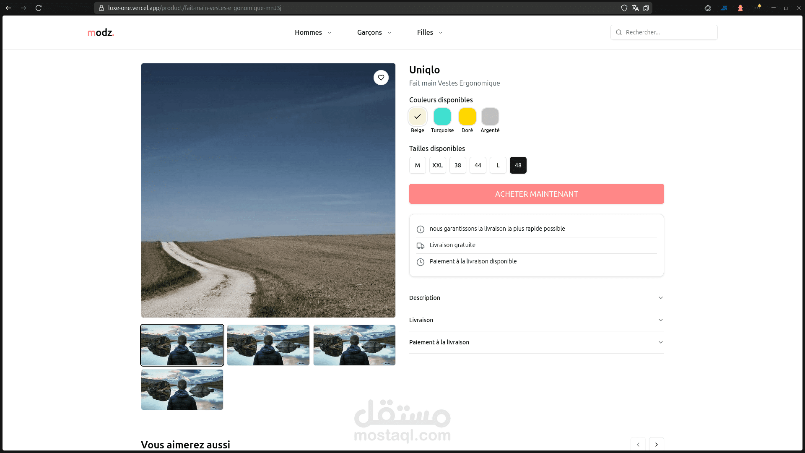Add product to wishlist with heart icon

tap(381, 78)
